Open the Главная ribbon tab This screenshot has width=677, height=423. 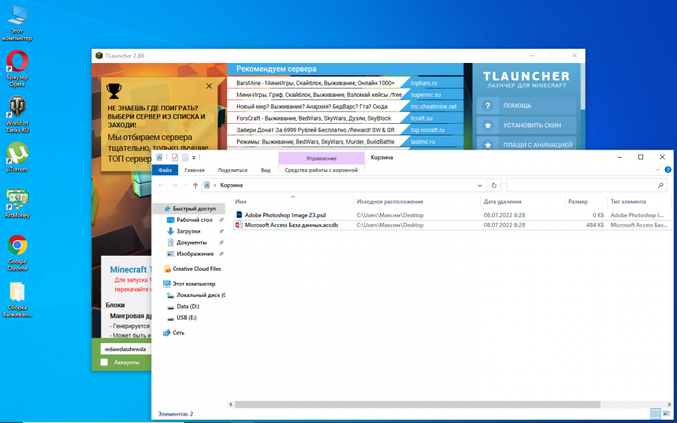click(194, 170)
